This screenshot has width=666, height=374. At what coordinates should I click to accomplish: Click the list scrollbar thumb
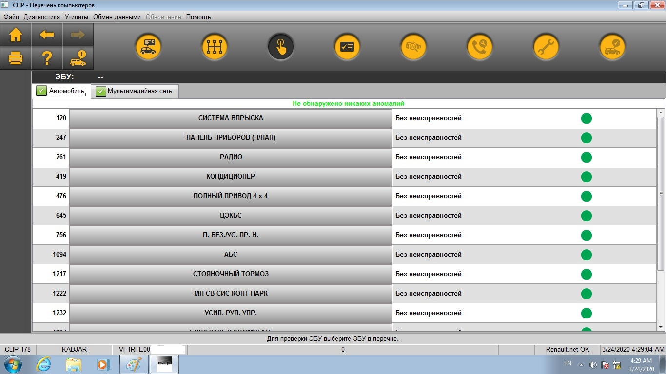point(661,193)
